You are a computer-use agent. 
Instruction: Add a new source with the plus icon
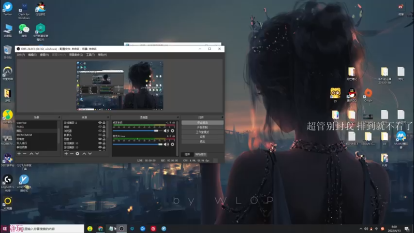66,153
